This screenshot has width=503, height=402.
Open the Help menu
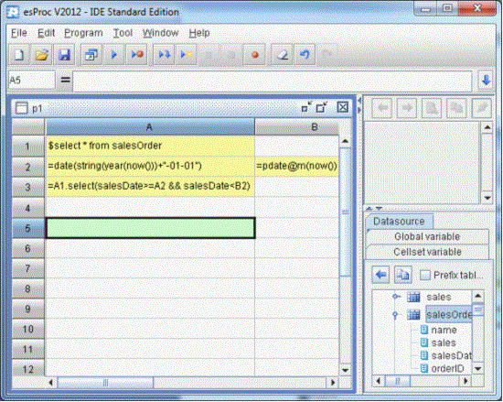[x=199, y=33]
